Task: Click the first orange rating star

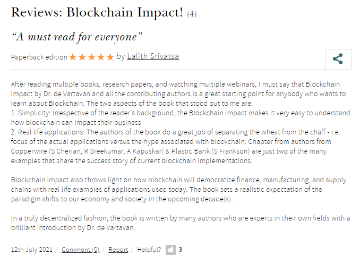Action: click(73, 57)
